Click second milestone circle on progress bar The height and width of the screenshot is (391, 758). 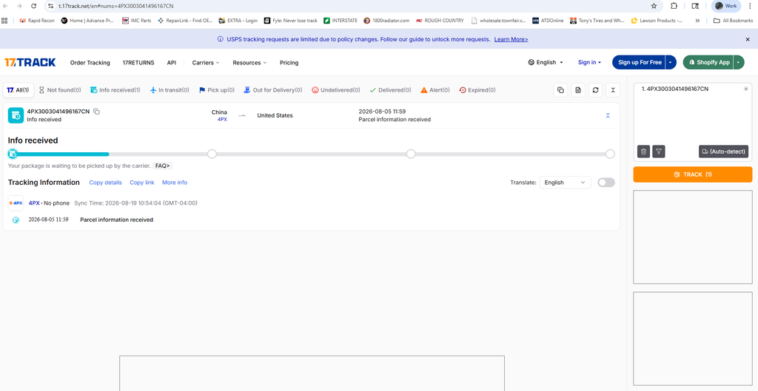pos(212,154)
